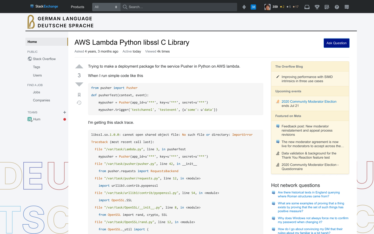
Task: Click the question title AWS Lambda Python
Action: [x=132, y=42]
